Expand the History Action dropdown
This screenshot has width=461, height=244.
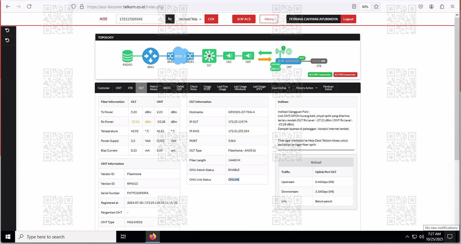pyautogui.click(x=307, y=88)
